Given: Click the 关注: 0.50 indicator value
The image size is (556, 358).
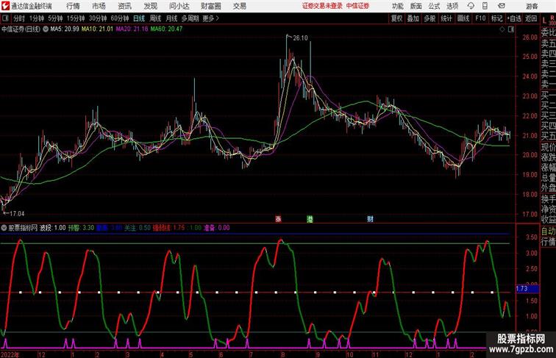Looking at the screenshot, I should (138, 228).
